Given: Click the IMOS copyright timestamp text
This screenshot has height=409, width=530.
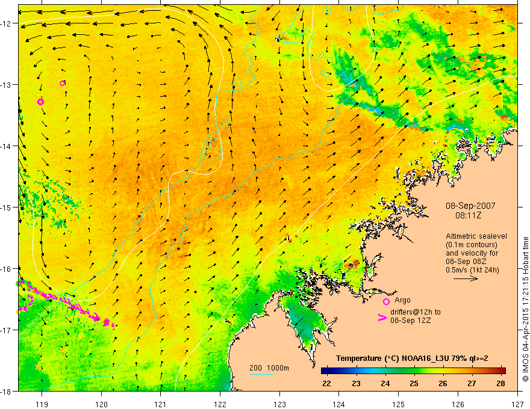Looking at the screenshot, I should 525,309.
